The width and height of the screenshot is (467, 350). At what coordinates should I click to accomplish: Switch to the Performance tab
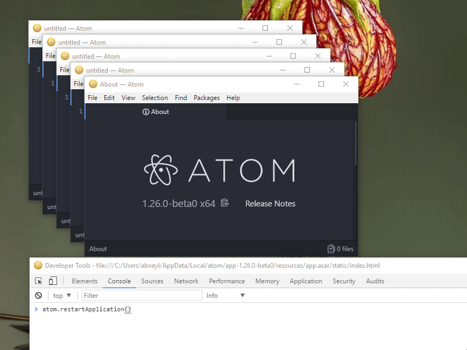pos(227,281)
